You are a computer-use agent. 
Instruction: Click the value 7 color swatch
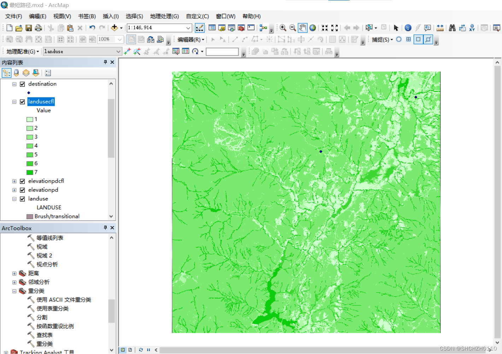[x=30, y=172]
